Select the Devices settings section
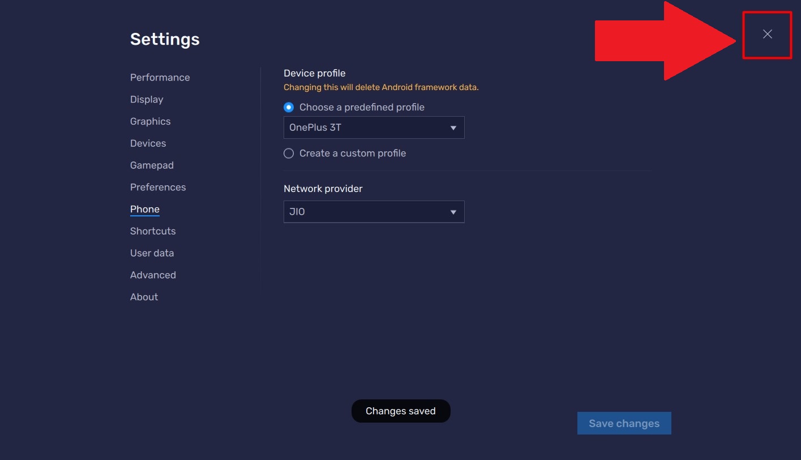This screenshot has width=801, height=460. click(148, 143)
